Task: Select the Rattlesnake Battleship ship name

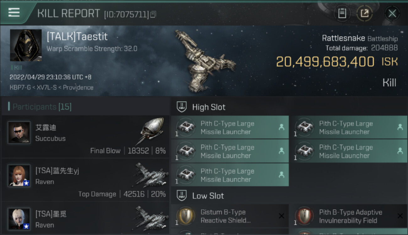Action: pos(359,39)
